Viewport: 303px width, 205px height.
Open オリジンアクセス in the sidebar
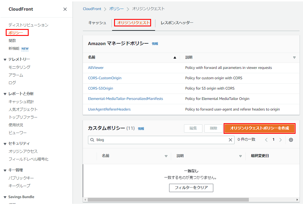pos(23,151)
